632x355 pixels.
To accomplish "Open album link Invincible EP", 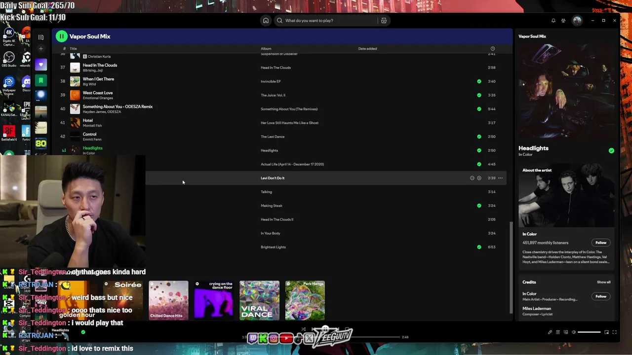I will coord(271,81).
